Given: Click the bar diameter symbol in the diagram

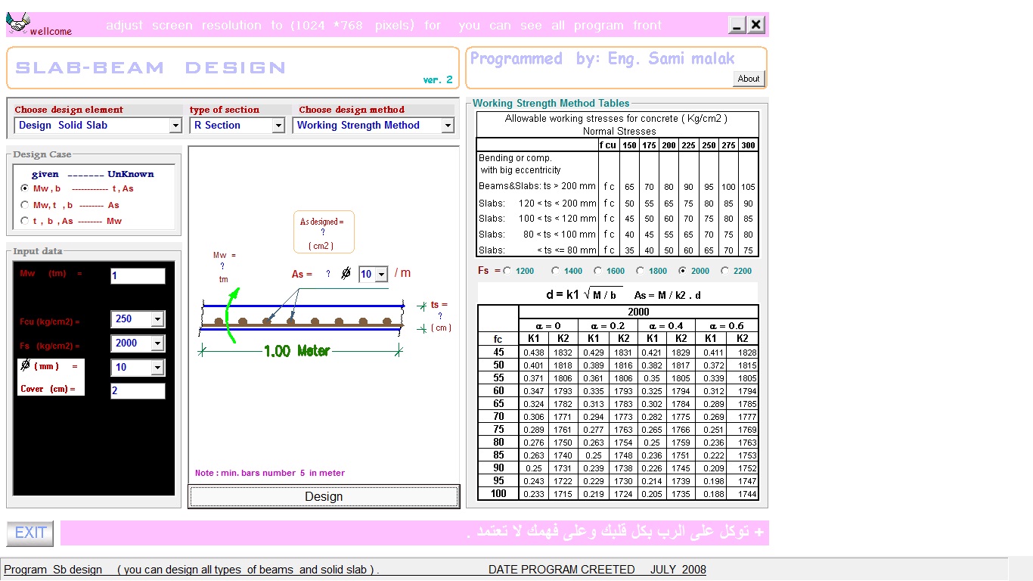Looking at the screenshot, I should coord(346,273).
